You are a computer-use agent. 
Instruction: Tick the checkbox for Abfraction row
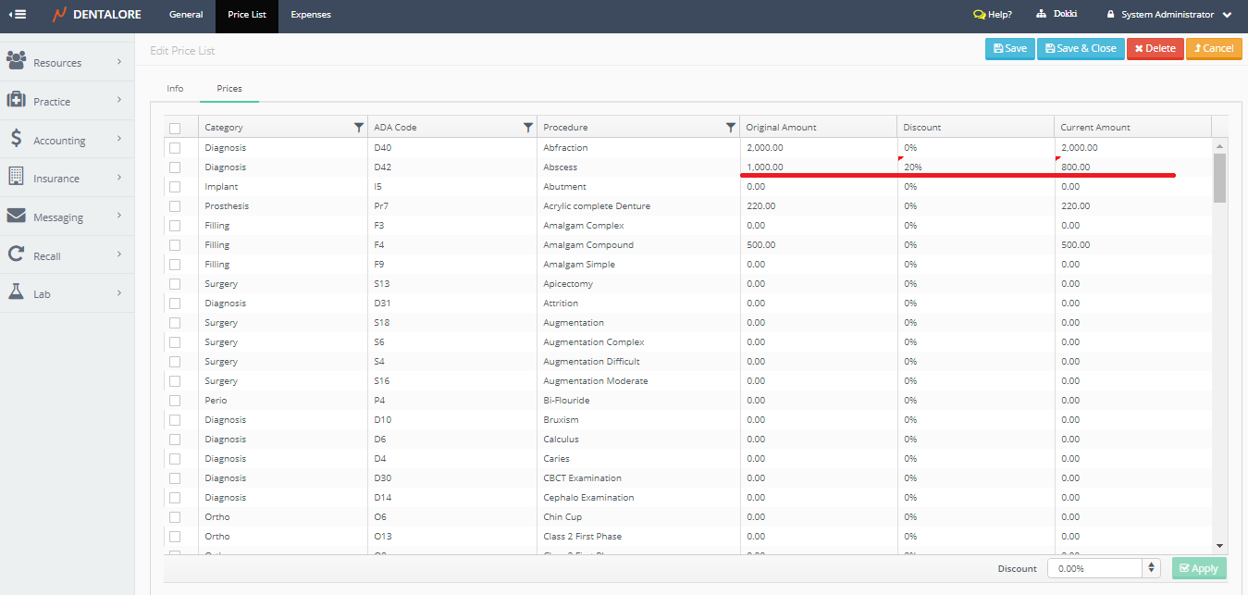tap(175, 148)
